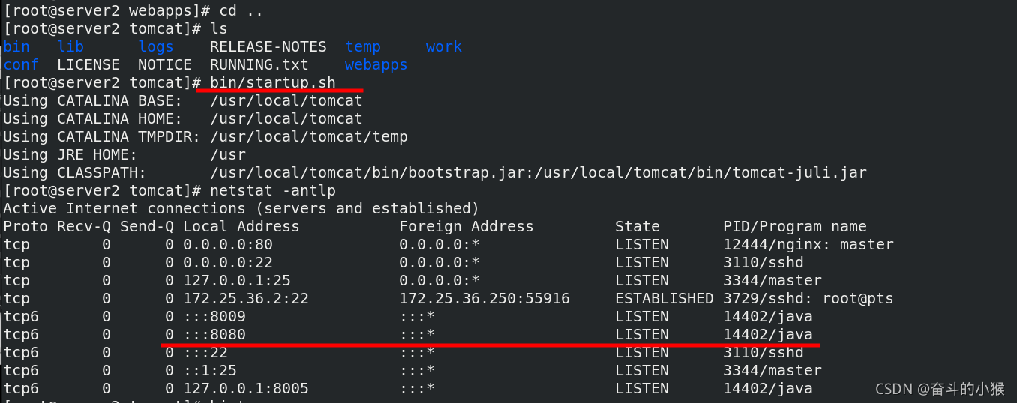
Task: Click the bin/startup.sh command
Action: pyautogui.click(x=273, y=82)
